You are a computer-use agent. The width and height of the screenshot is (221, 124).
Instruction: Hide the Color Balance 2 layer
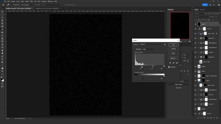pyautogui.click(x=195, y=43)
